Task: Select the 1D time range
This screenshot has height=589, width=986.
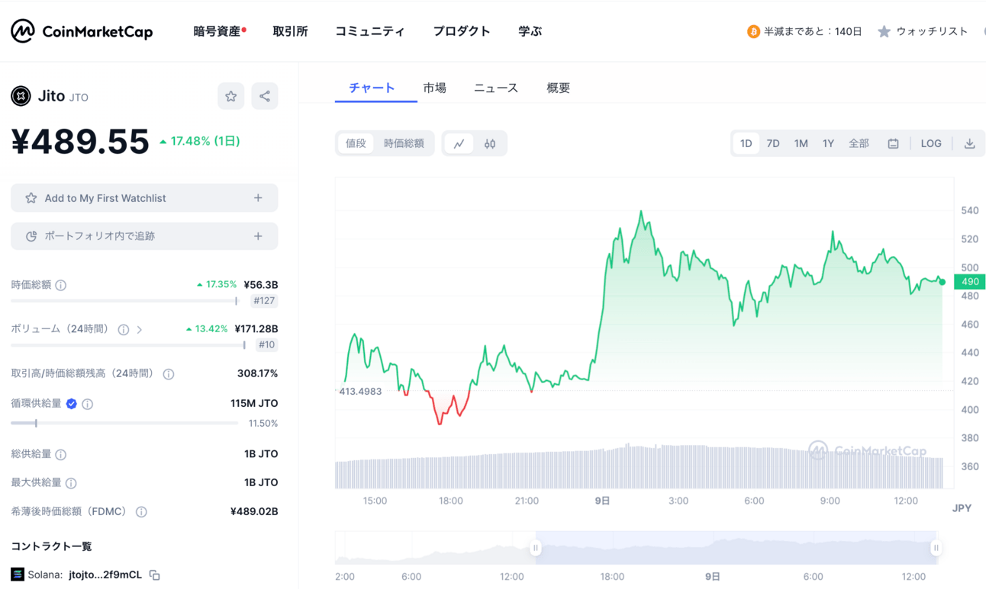Action: coord(746,143)
